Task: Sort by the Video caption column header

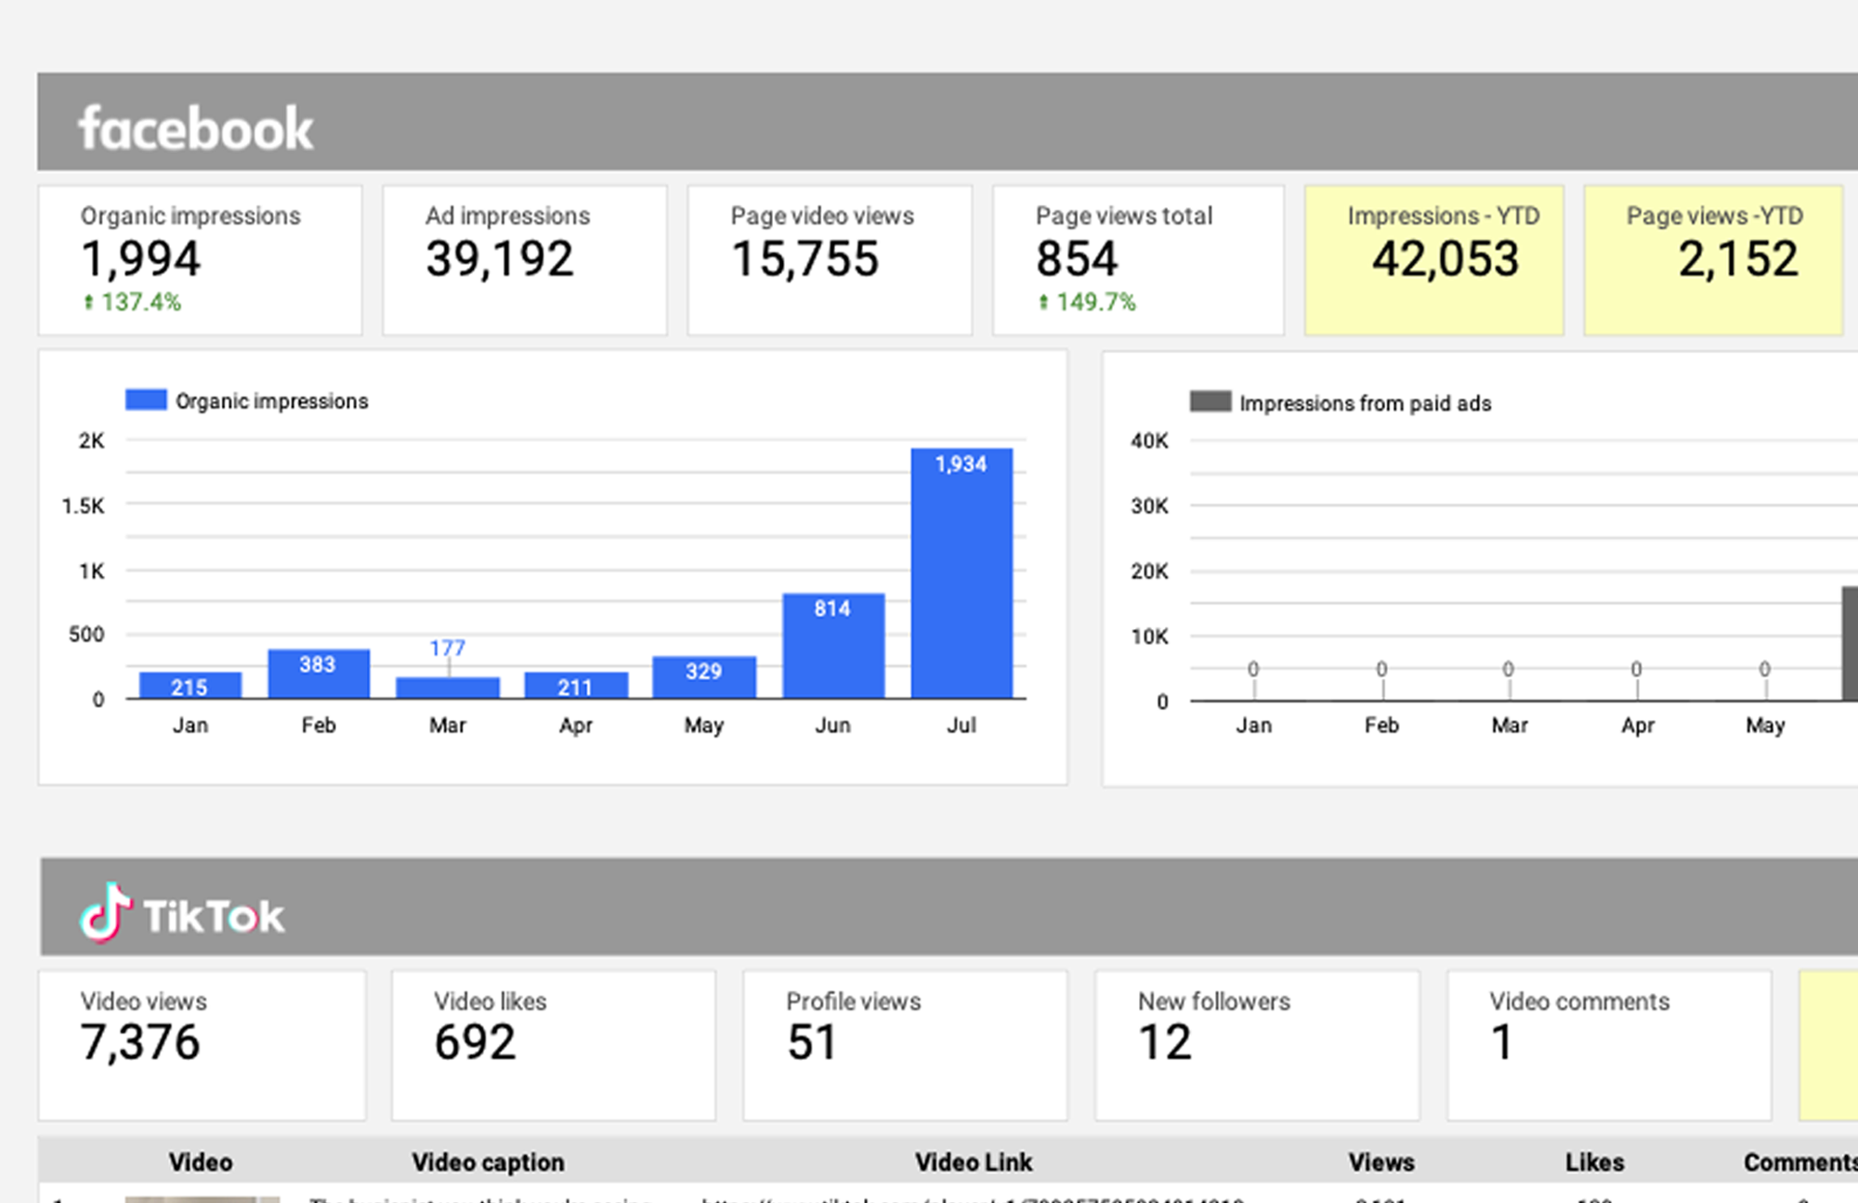Action: point(488,1162)
